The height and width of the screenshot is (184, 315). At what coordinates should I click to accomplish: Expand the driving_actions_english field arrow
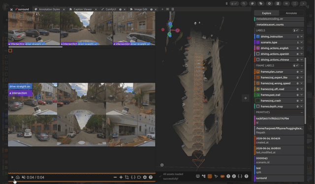(302, 48)
